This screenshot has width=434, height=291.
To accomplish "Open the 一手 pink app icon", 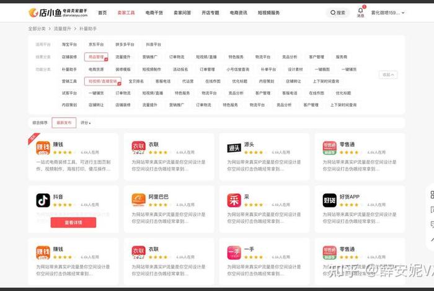I will [x=234, y=253].
